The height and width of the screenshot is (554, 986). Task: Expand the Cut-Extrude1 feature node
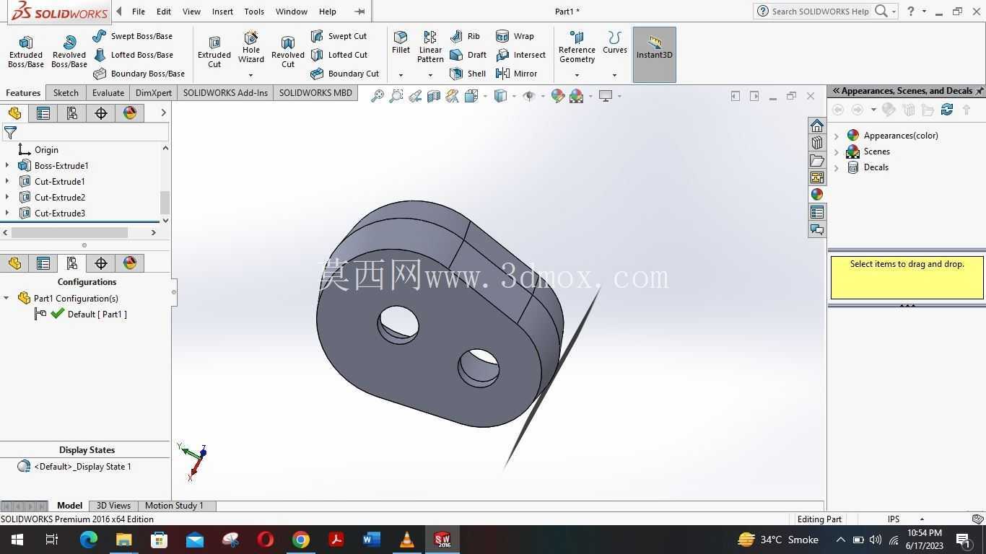[x=7, y=182]
